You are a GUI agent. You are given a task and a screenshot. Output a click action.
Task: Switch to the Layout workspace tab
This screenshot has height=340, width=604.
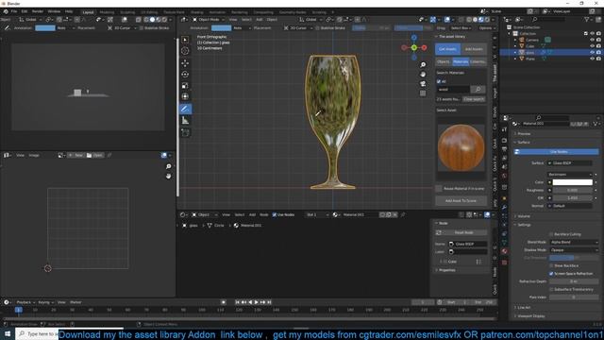(88, 12)
